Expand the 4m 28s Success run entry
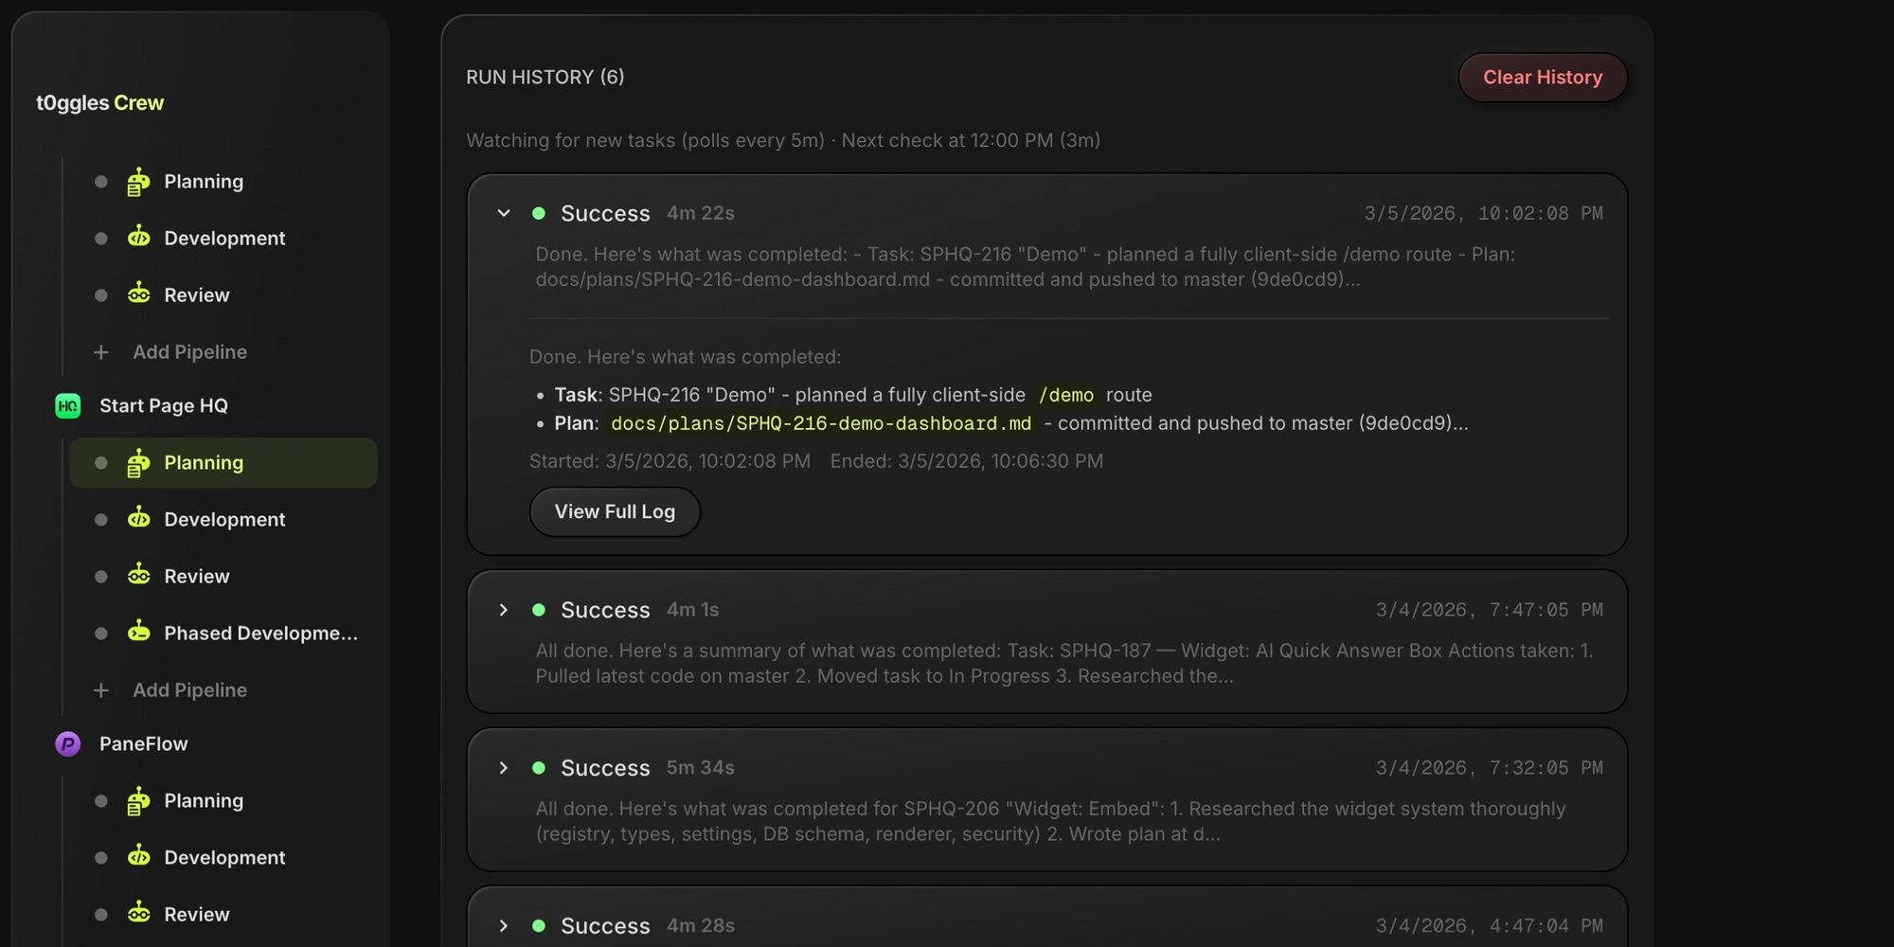Viewport: 1894px width, 947px height. click(x=504, y=925)
